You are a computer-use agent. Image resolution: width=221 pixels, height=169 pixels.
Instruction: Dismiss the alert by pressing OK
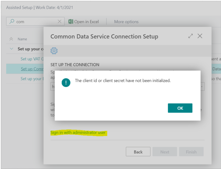point(180,108)
